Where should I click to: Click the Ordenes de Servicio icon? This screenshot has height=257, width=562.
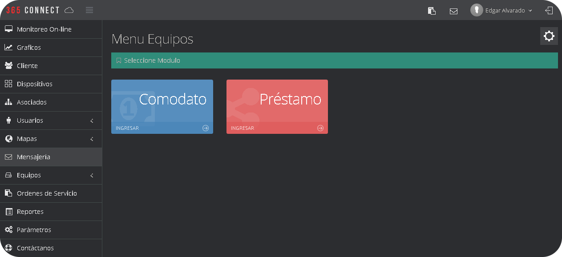pos(8,193)
